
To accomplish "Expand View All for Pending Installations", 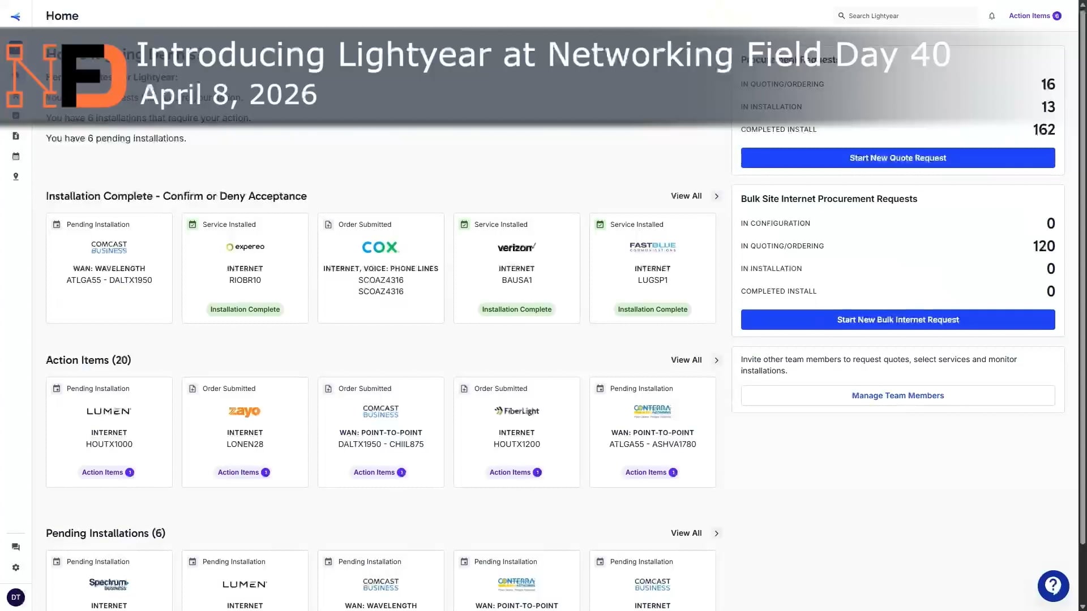I will [686, 533].
